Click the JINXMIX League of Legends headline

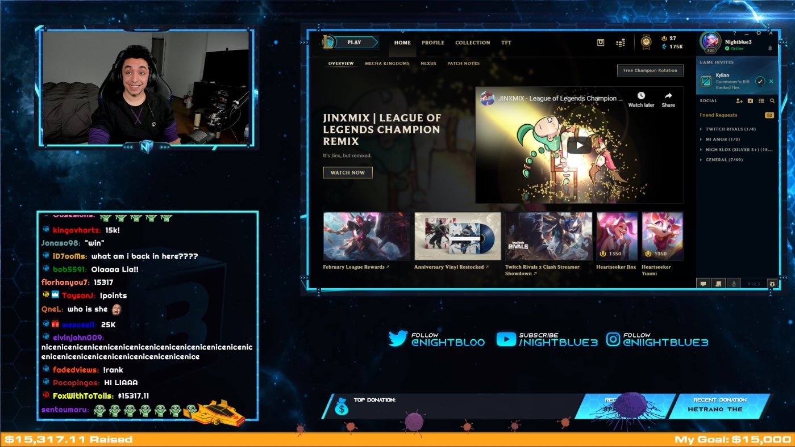pos(382,129)
